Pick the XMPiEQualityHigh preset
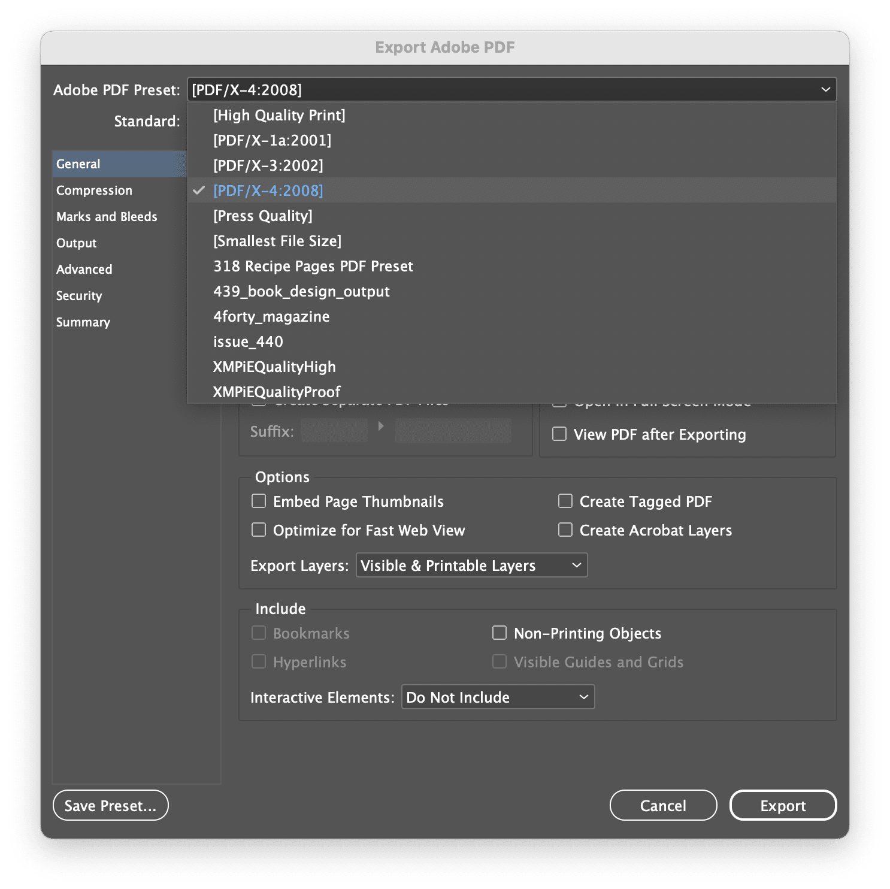This screenshot has width=890, height=889. coord(511,367)
